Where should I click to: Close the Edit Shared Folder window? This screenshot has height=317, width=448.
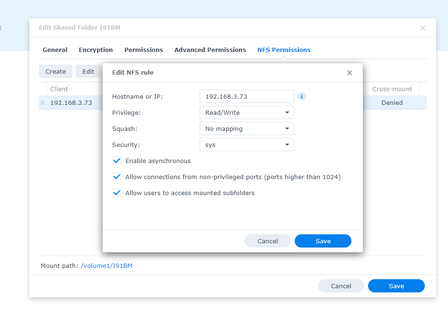pyautogui.click(x=423, y=28)
